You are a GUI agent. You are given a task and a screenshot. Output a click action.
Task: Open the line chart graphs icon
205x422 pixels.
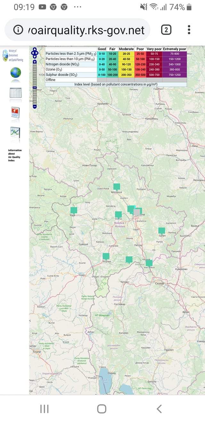(15, 132)
